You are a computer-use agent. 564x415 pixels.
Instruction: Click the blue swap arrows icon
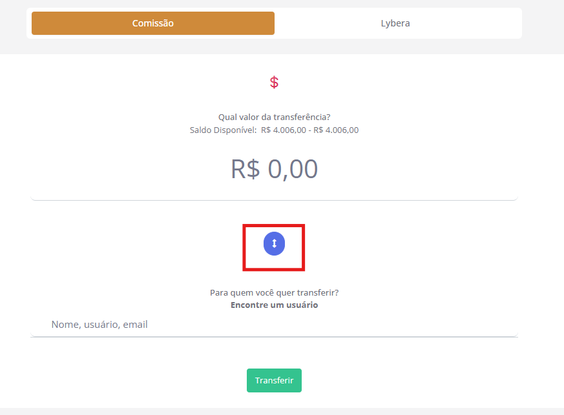(274, 243)
